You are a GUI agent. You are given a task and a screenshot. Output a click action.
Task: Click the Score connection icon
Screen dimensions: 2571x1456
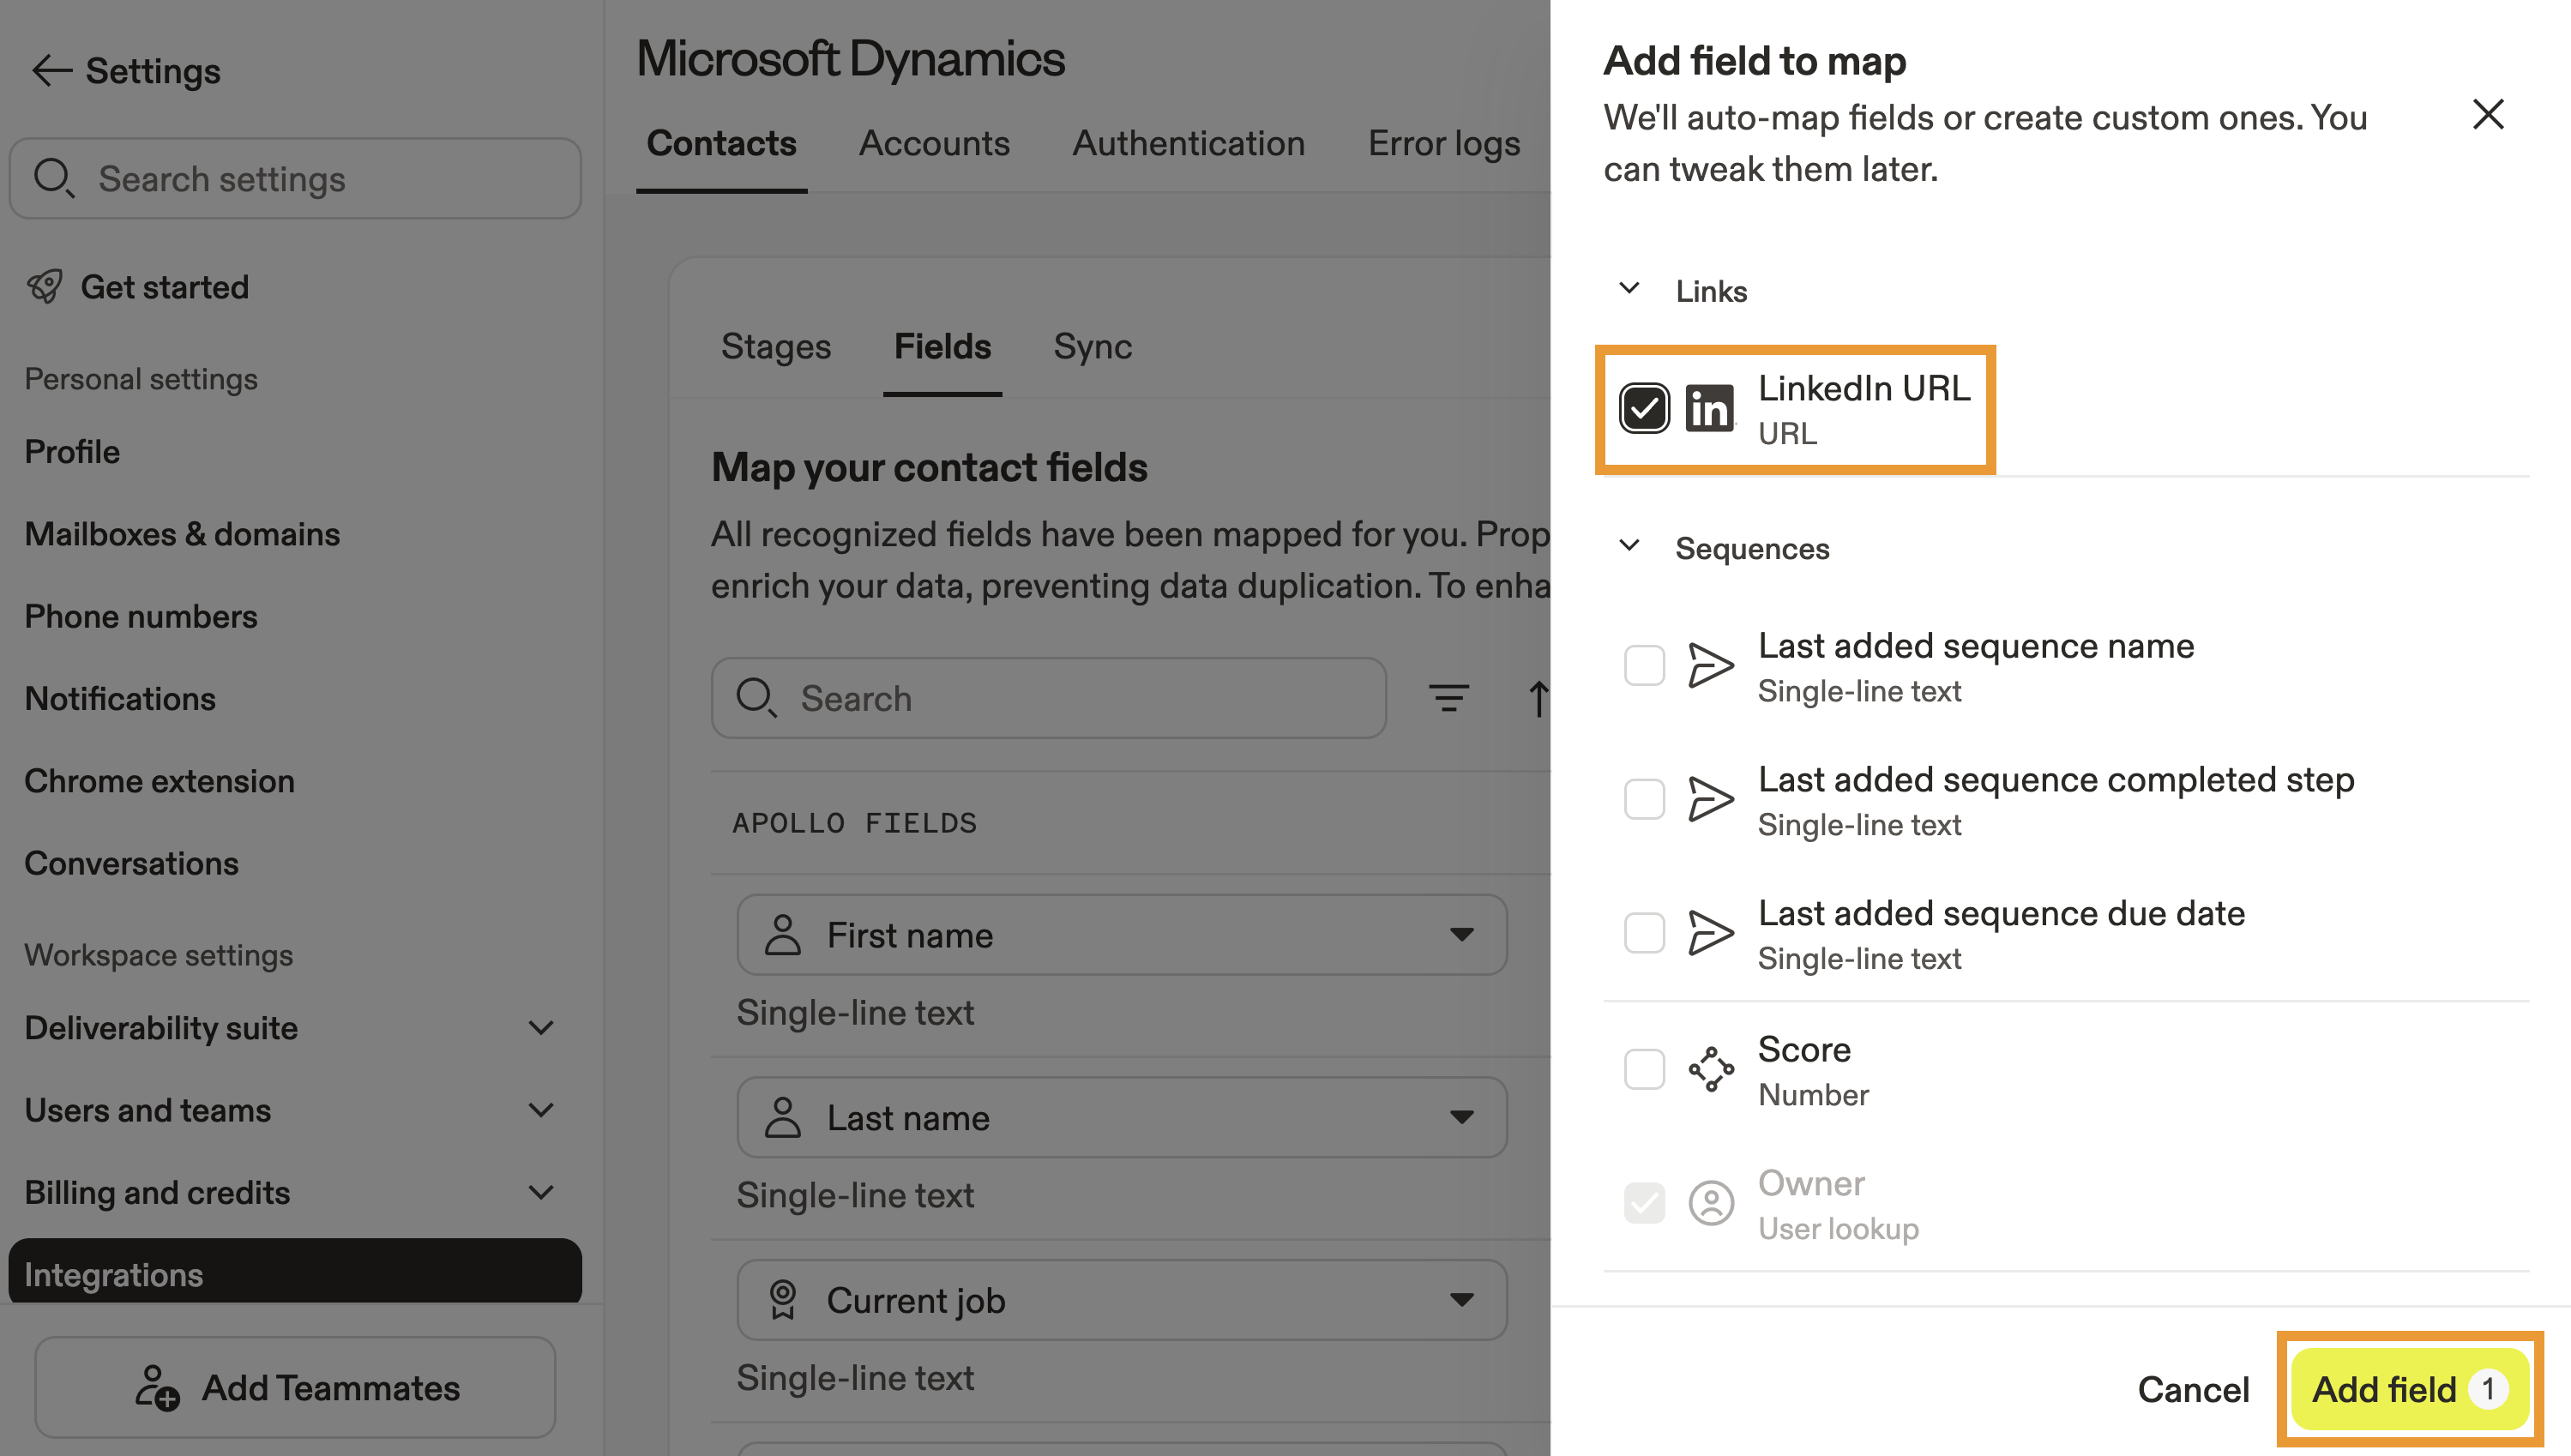[x=1710, y=1069]
